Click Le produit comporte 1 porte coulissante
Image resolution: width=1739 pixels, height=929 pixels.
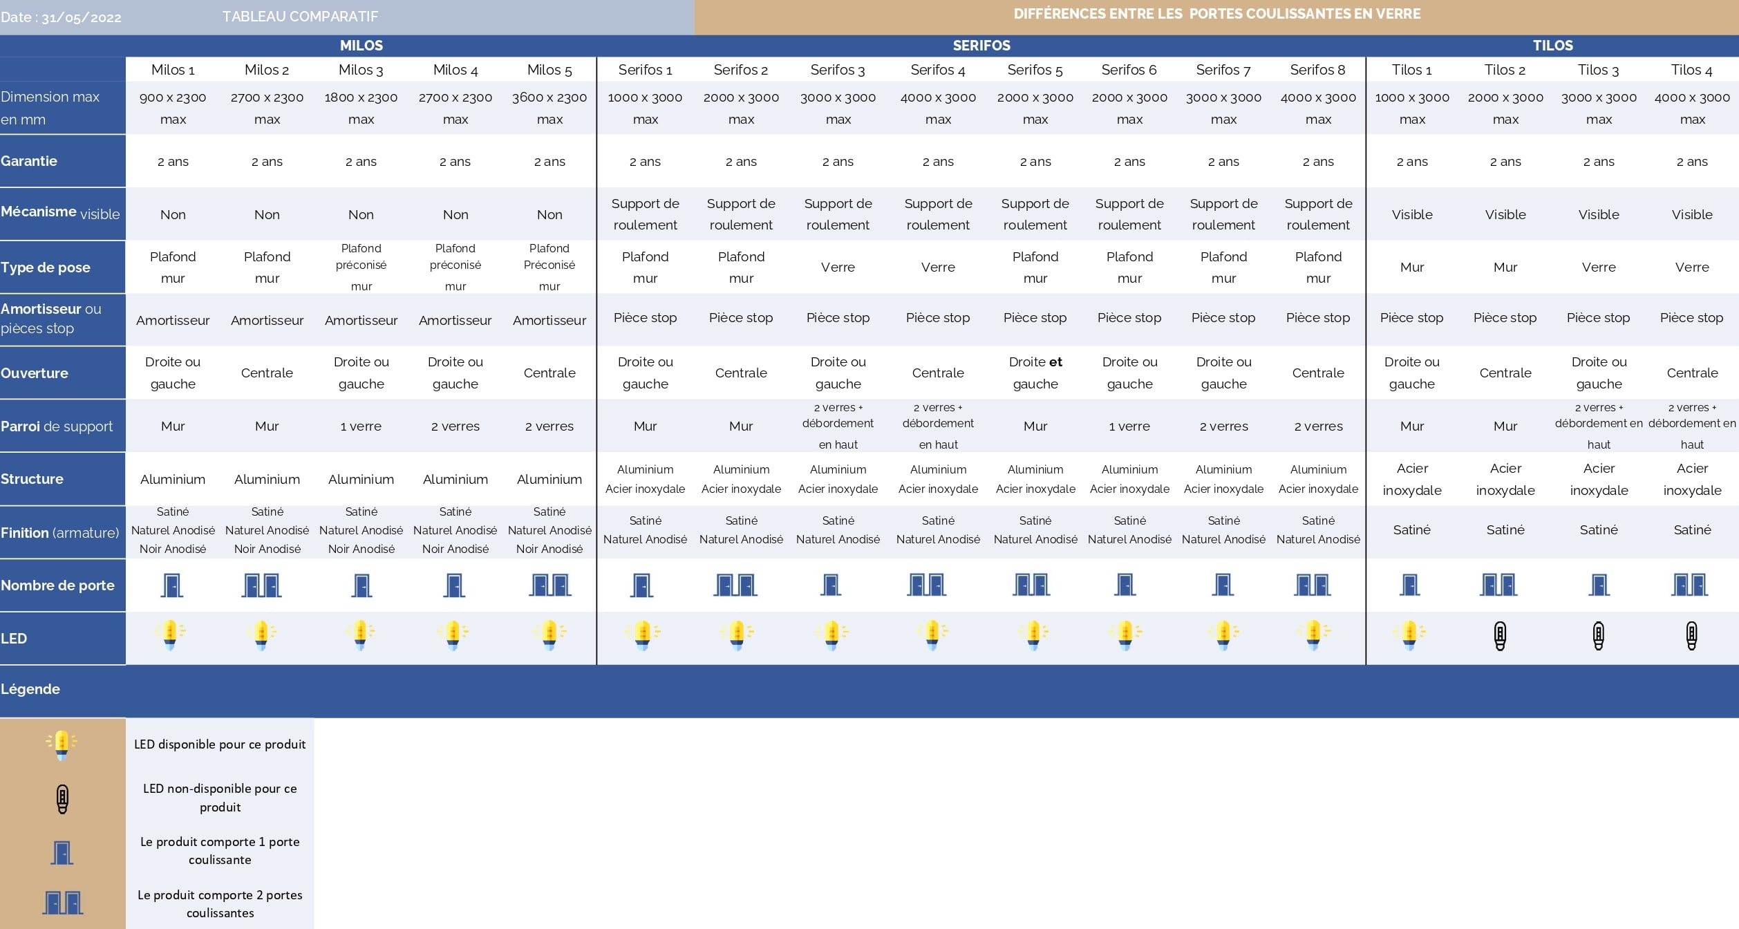pyautogui.click(x=220, y=851)
